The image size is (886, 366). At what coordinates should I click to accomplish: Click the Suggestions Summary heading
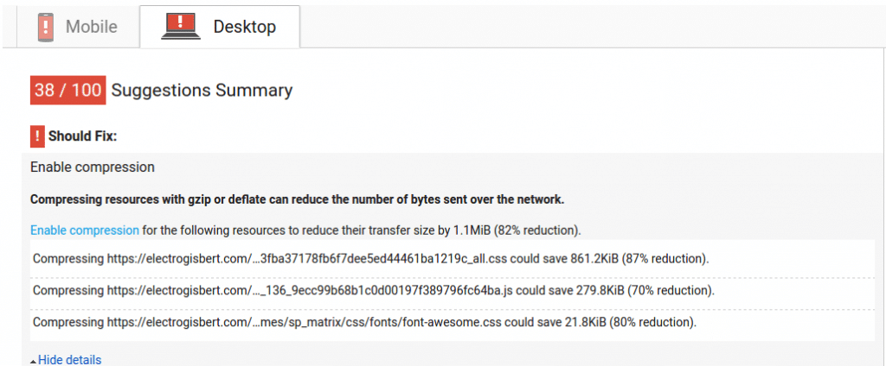[202, 90]
